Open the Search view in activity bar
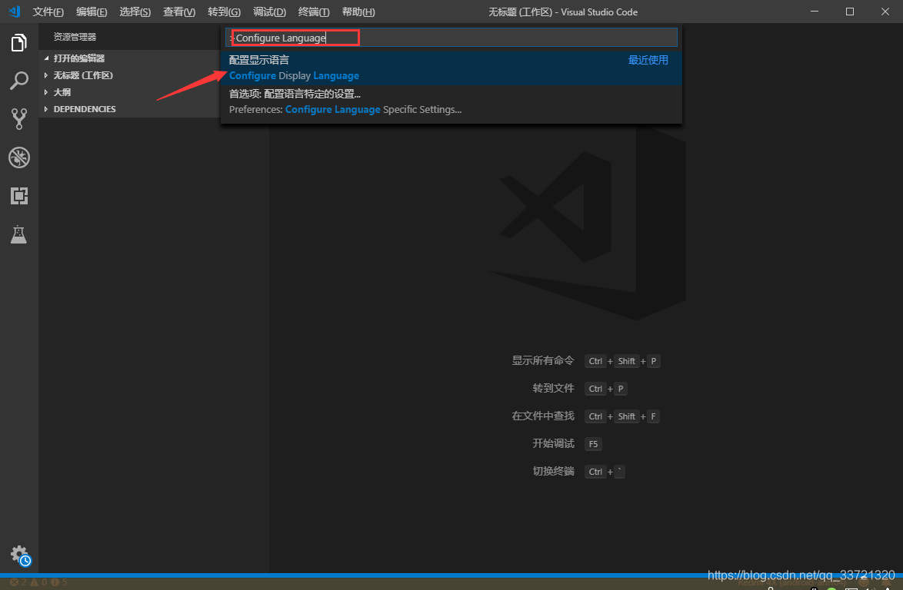Screen dimensions: 903x590 pos(19,81)
